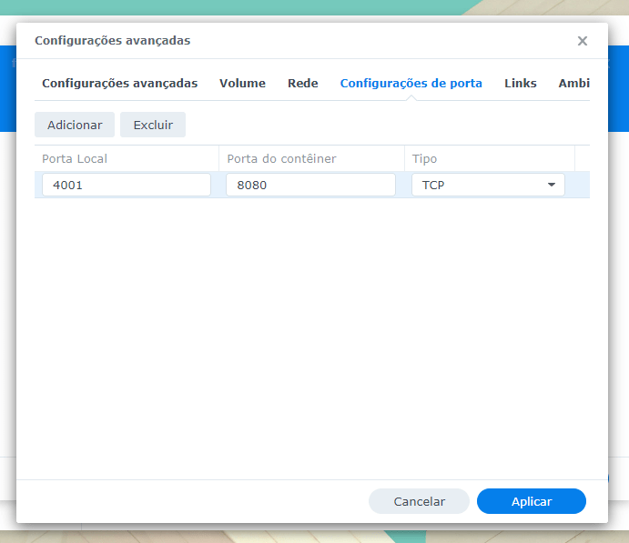This screenshot has width=629, height=543.
Task: Select the Configurações de porta tab
Action: coord(411,83)
